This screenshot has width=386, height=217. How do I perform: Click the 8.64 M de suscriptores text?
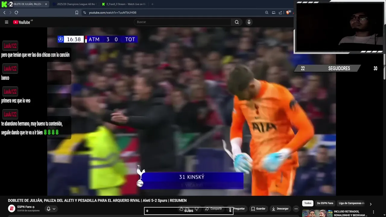(x=28, y=211)
